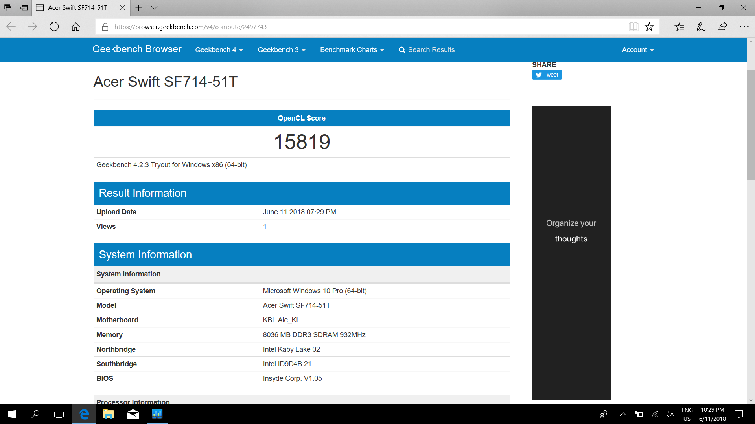Select the KBL Ale_KL motherboard value
The height and width of the screenshot is (424, 755).
(x=281, y=320)
